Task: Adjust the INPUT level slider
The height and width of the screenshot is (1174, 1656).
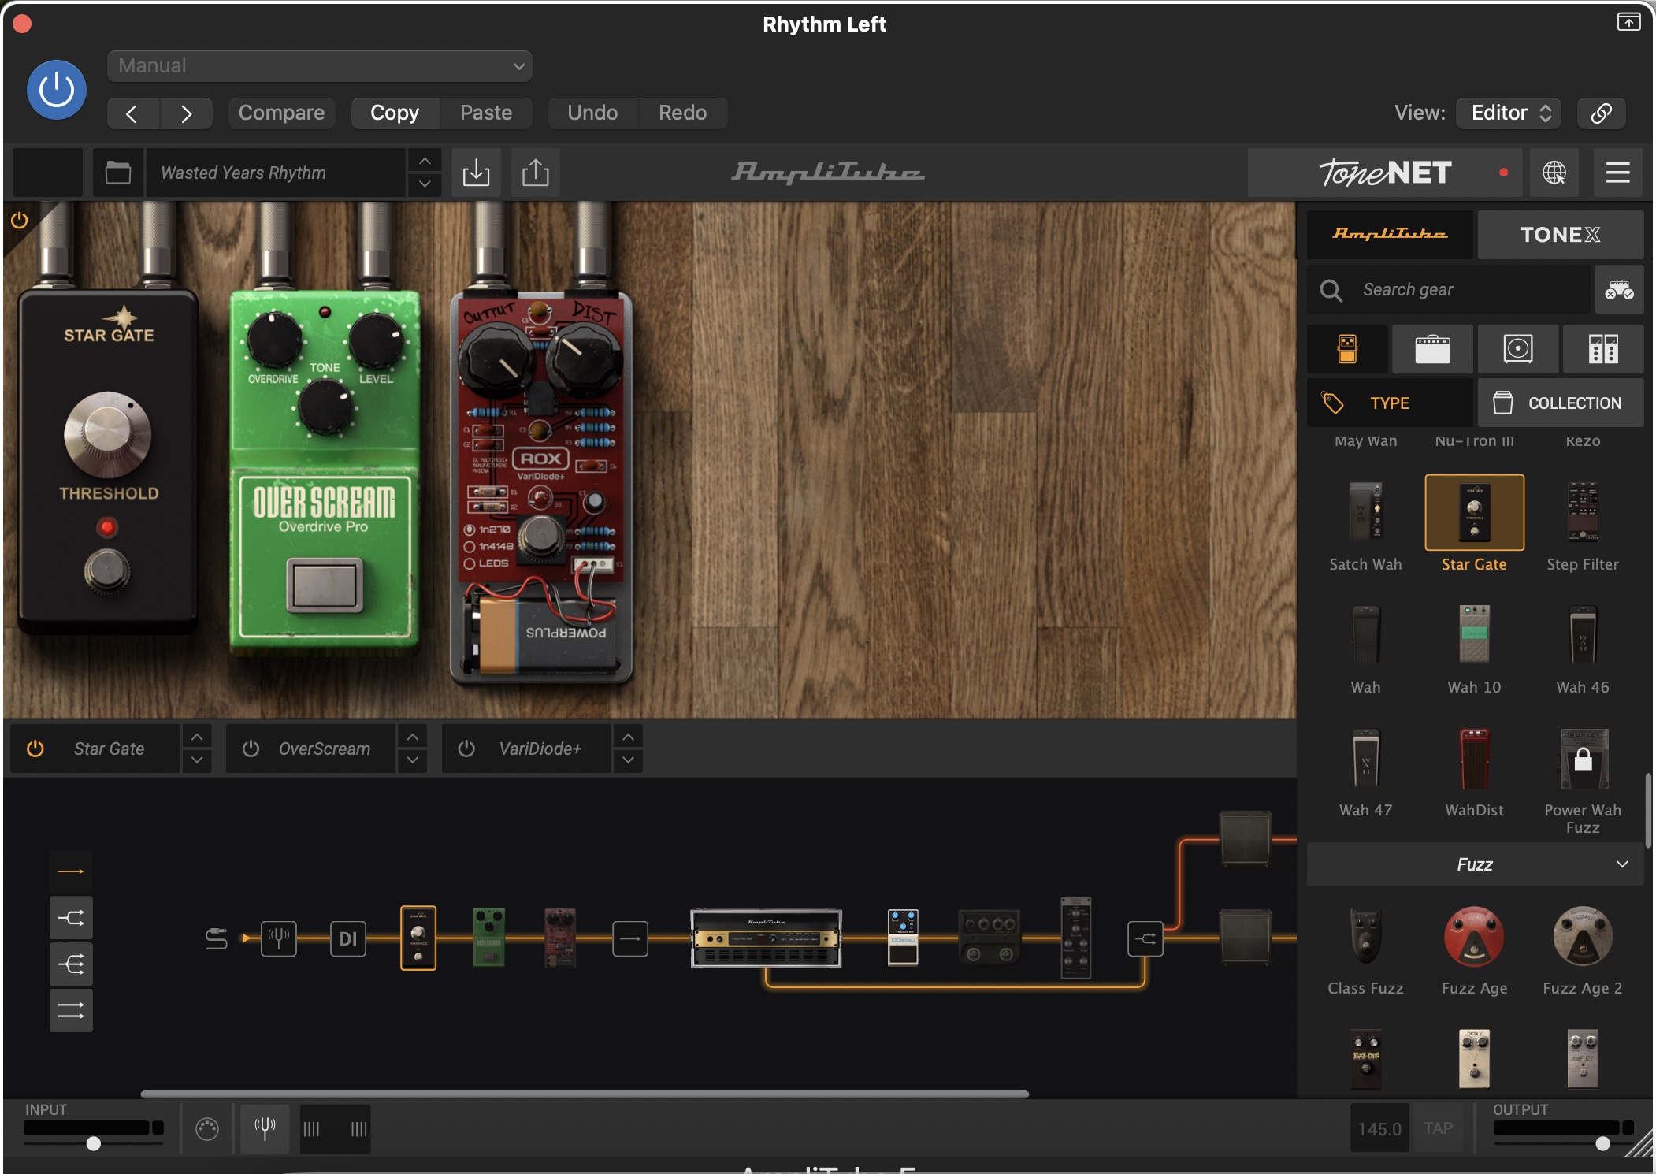Action: [93, 1143]
